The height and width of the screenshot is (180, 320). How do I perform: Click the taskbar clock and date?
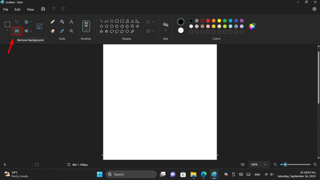pos(297,174)
